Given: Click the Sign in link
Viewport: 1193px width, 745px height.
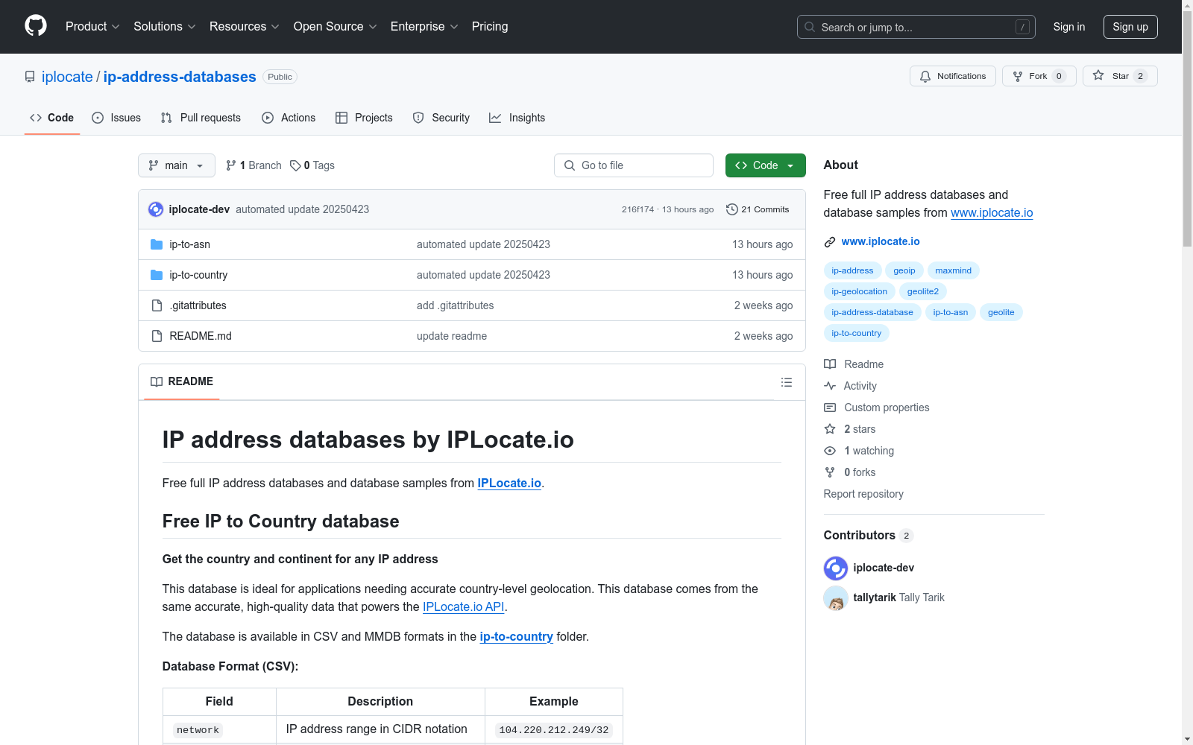Looking at the screenshot, I should (1069, 27).
